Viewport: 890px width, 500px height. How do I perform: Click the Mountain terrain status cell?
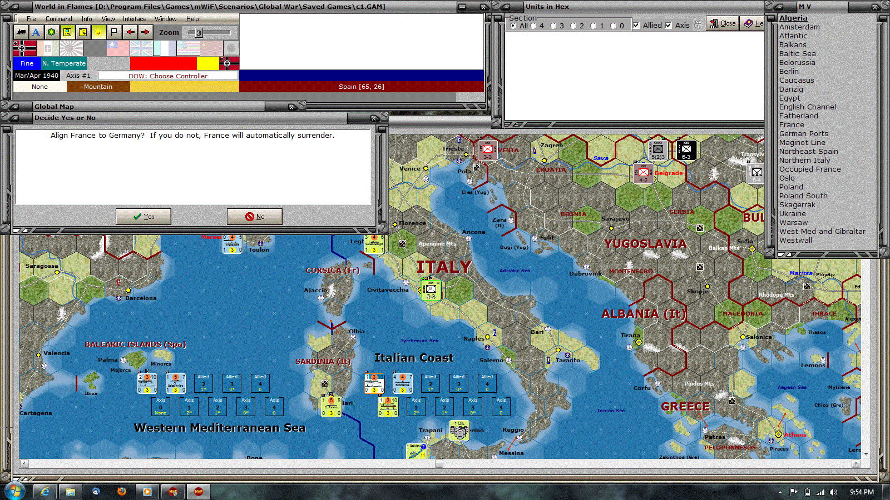[x=98, y=87]
